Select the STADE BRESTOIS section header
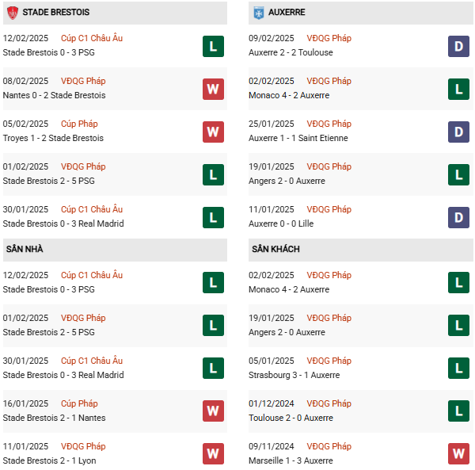The height and width of the screenshot is (470, 475). point(55,13)
